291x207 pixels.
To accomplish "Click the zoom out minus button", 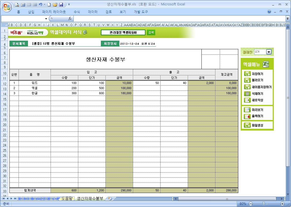I will pyautogui.click(x=251, y=204).
